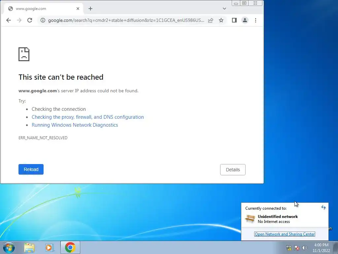This screenshot has width=338, height=254.
Task: Open the Chrome profile avatar menu
Action: click(245, 20)
